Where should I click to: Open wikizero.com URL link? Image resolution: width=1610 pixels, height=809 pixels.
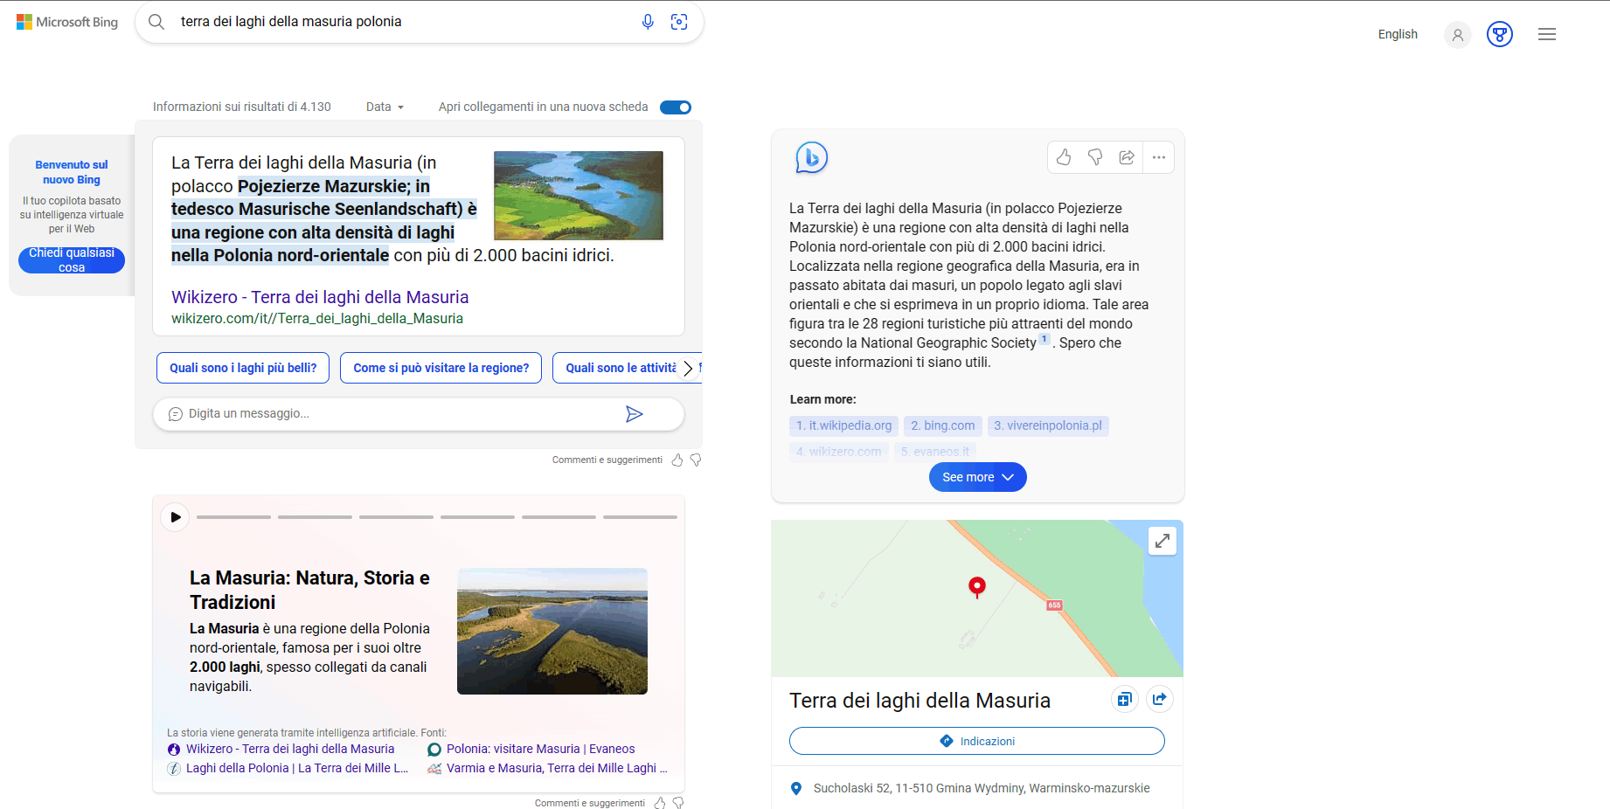(x=317, y=319)
